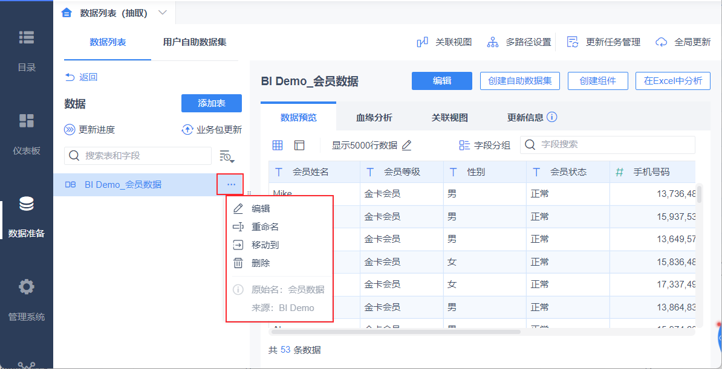The height and width of the screenshot is (369, 722).
Task: Click the 53 row count number
Action: pos(285,350)
